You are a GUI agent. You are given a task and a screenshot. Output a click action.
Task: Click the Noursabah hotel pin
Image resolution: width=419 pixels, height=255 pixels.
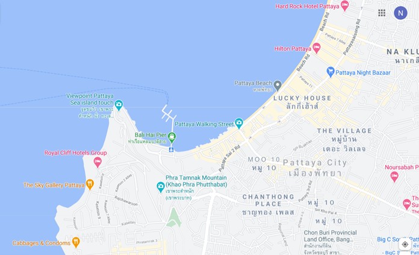pos(394,177)
